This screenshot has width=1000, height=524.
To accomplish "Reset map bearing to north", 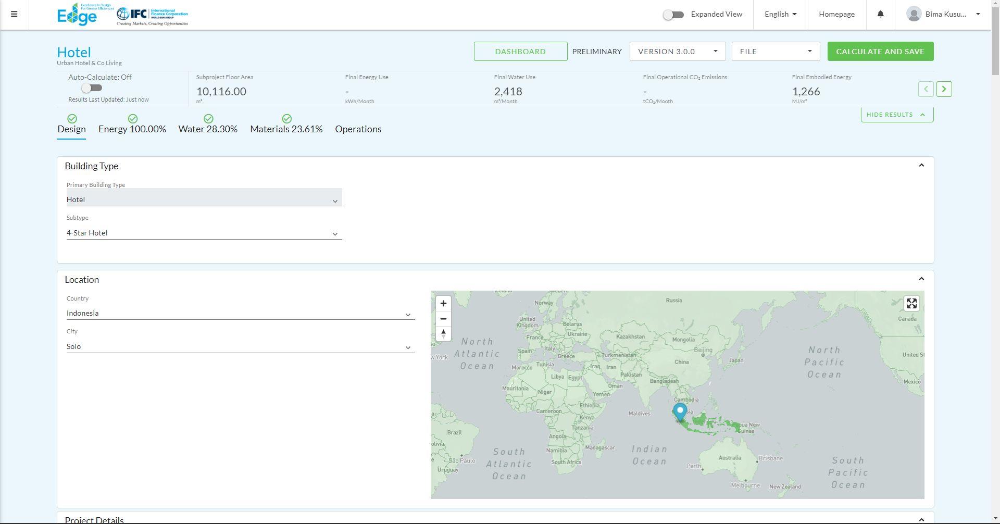I will click(443, 334).
